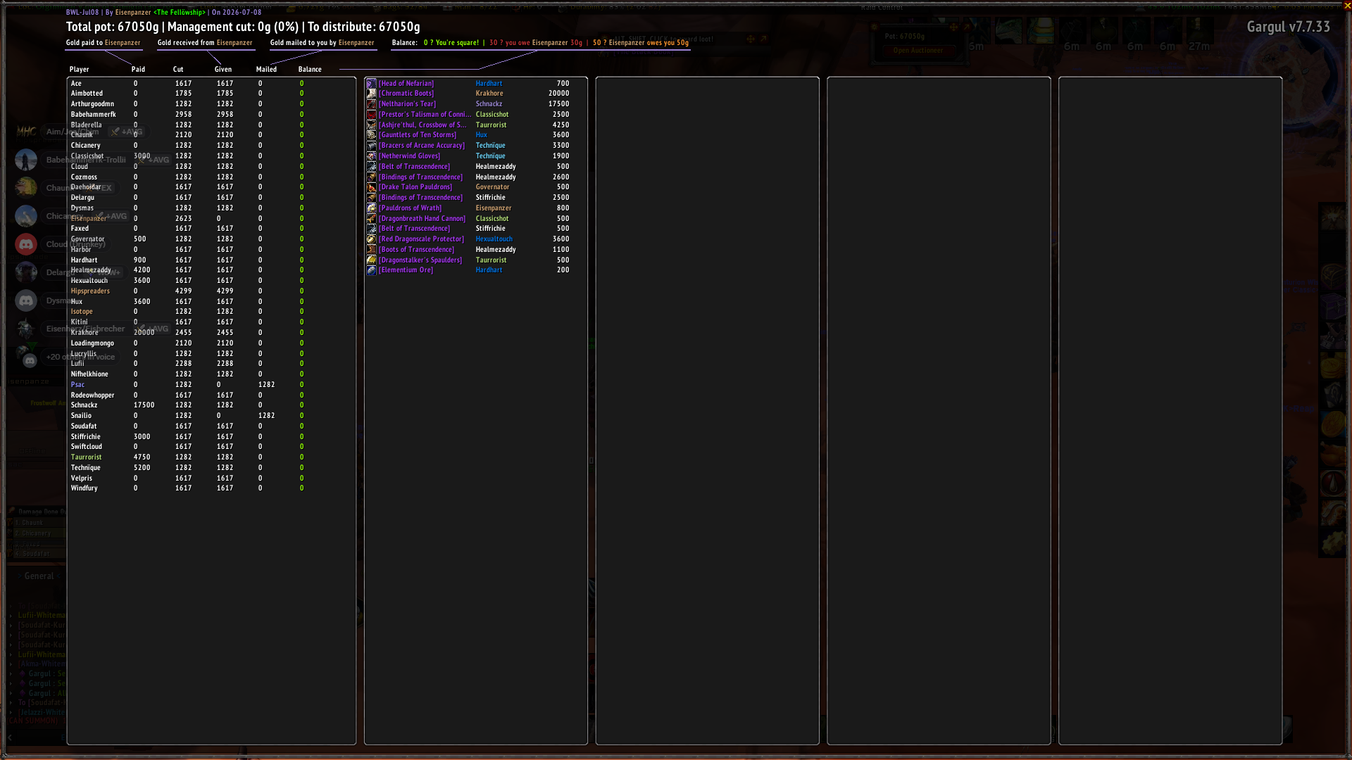Click the Red Dragonscale Protector icon
The width and height of the screenshot is (1352, 760).
pos(371,239)
